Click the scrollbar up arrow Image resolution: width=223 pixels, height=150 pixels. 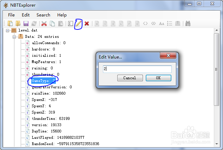[217, 30]
